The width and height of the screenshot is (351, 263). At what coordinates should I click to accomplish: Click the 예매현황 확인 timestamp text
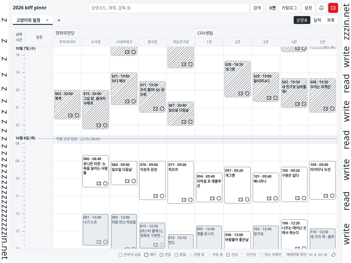pyautogui.click(x=307, y=255)
